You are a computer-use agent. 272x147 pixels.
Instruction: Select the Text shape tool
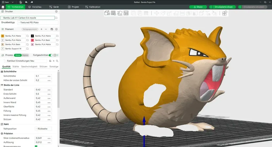pyautogui.click(x=208, y=13)
